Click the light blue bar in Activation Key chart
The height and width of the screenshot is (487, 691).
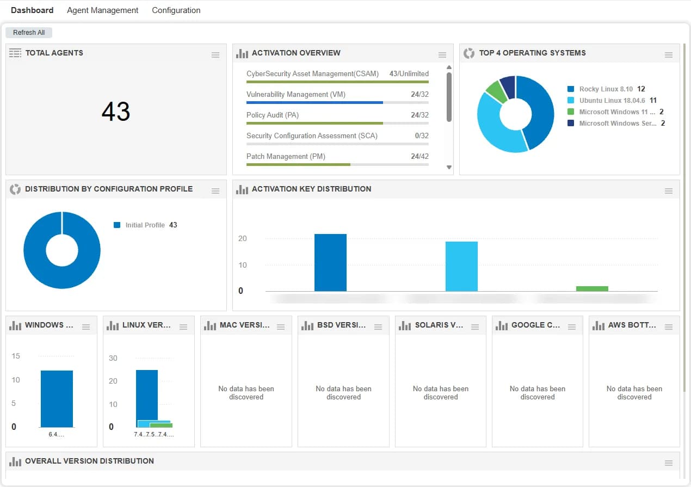(461, 266)
